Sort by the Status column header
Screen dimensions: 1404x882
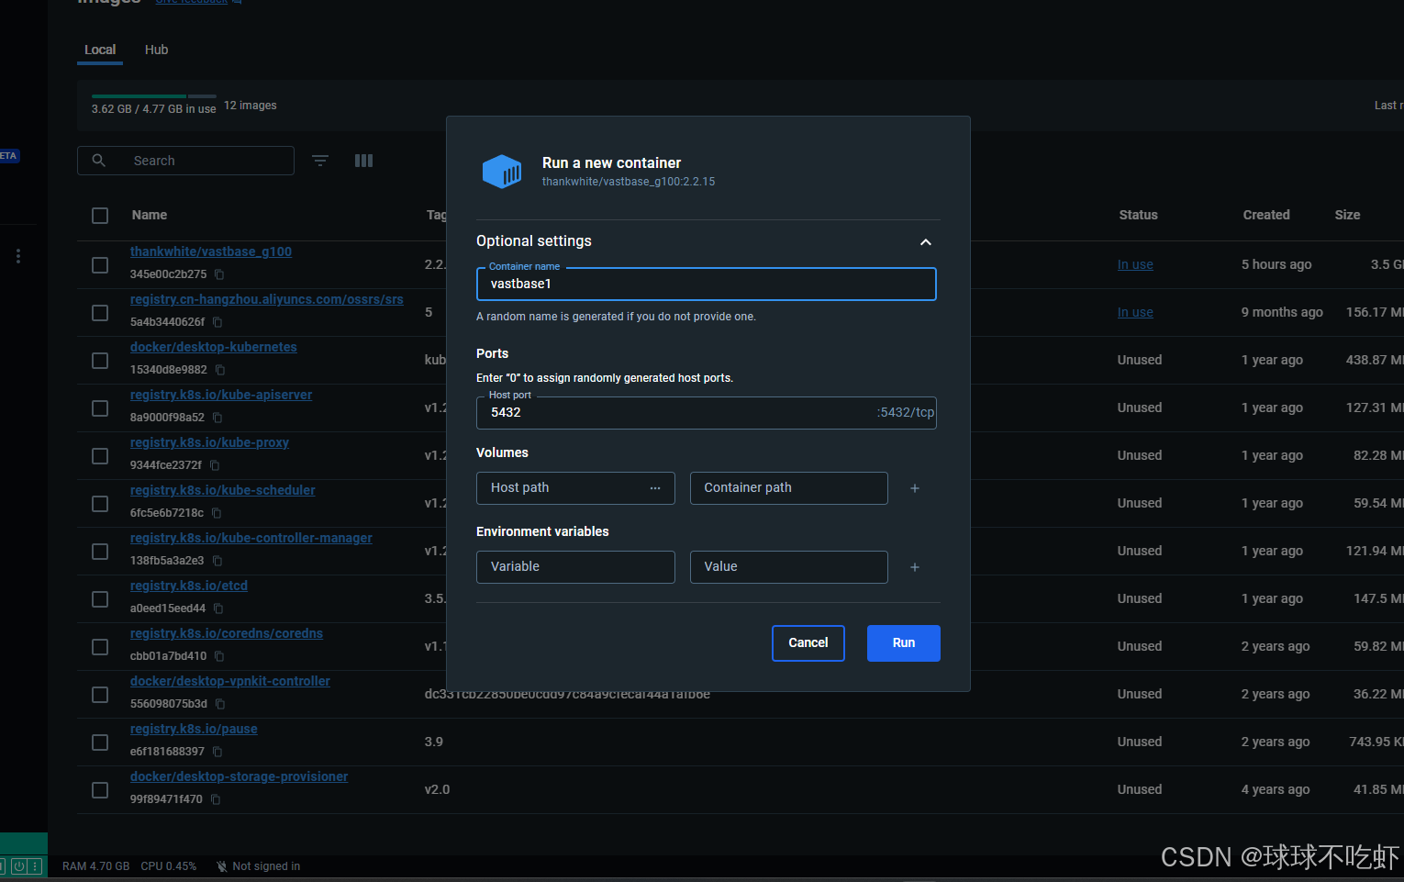[1138, 215]
